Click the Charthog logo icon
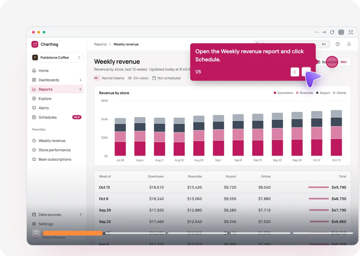The width and height of the screenshot is (360, 256). [x=35, y=44]
